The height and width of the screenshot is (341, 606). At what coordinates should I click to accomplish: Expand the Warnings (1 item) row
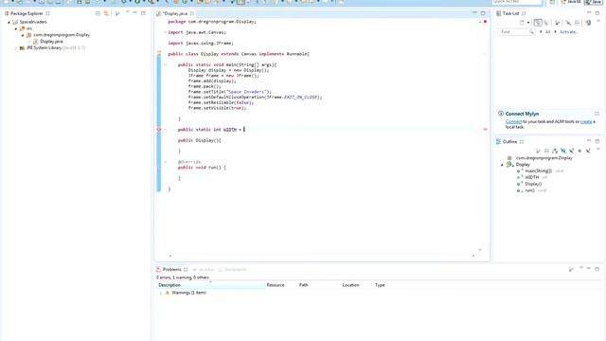pos(161,293)
